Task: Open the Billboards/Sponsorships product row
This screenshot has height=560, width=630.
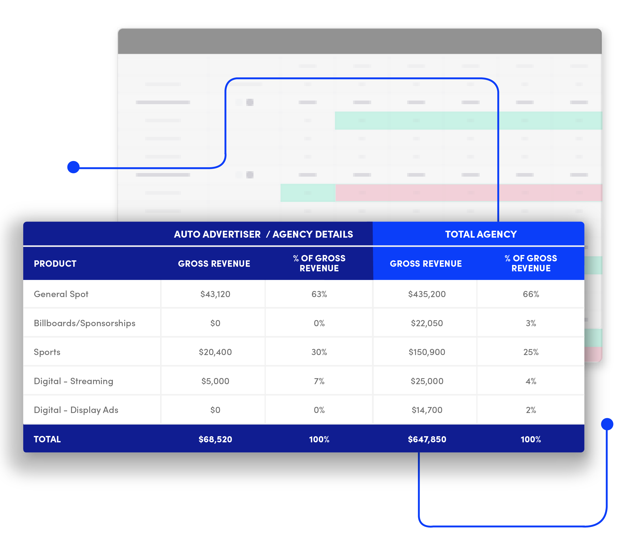Action: (84, 323)
